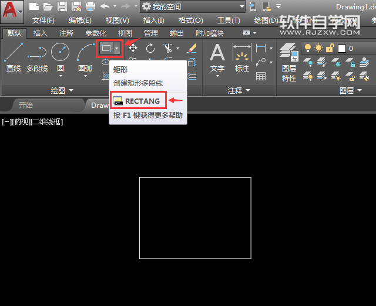The width and height of the screenshot is (376, 306).
Task: Toggle layer 0 lock padlock icon
Action: click(330, 48)
